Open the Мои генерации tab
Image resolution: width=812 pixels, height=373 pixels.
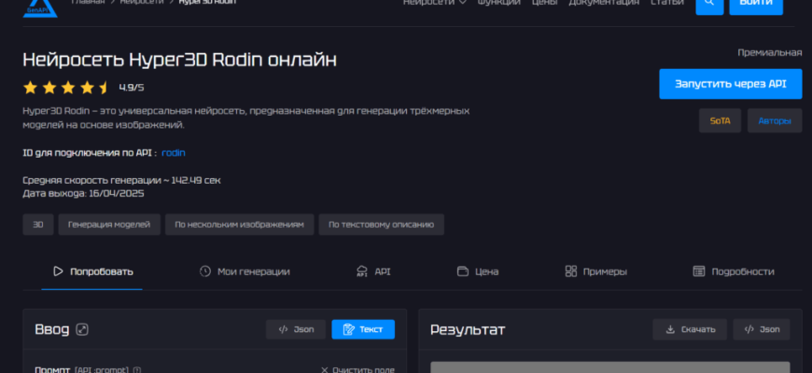pos(245,271)
